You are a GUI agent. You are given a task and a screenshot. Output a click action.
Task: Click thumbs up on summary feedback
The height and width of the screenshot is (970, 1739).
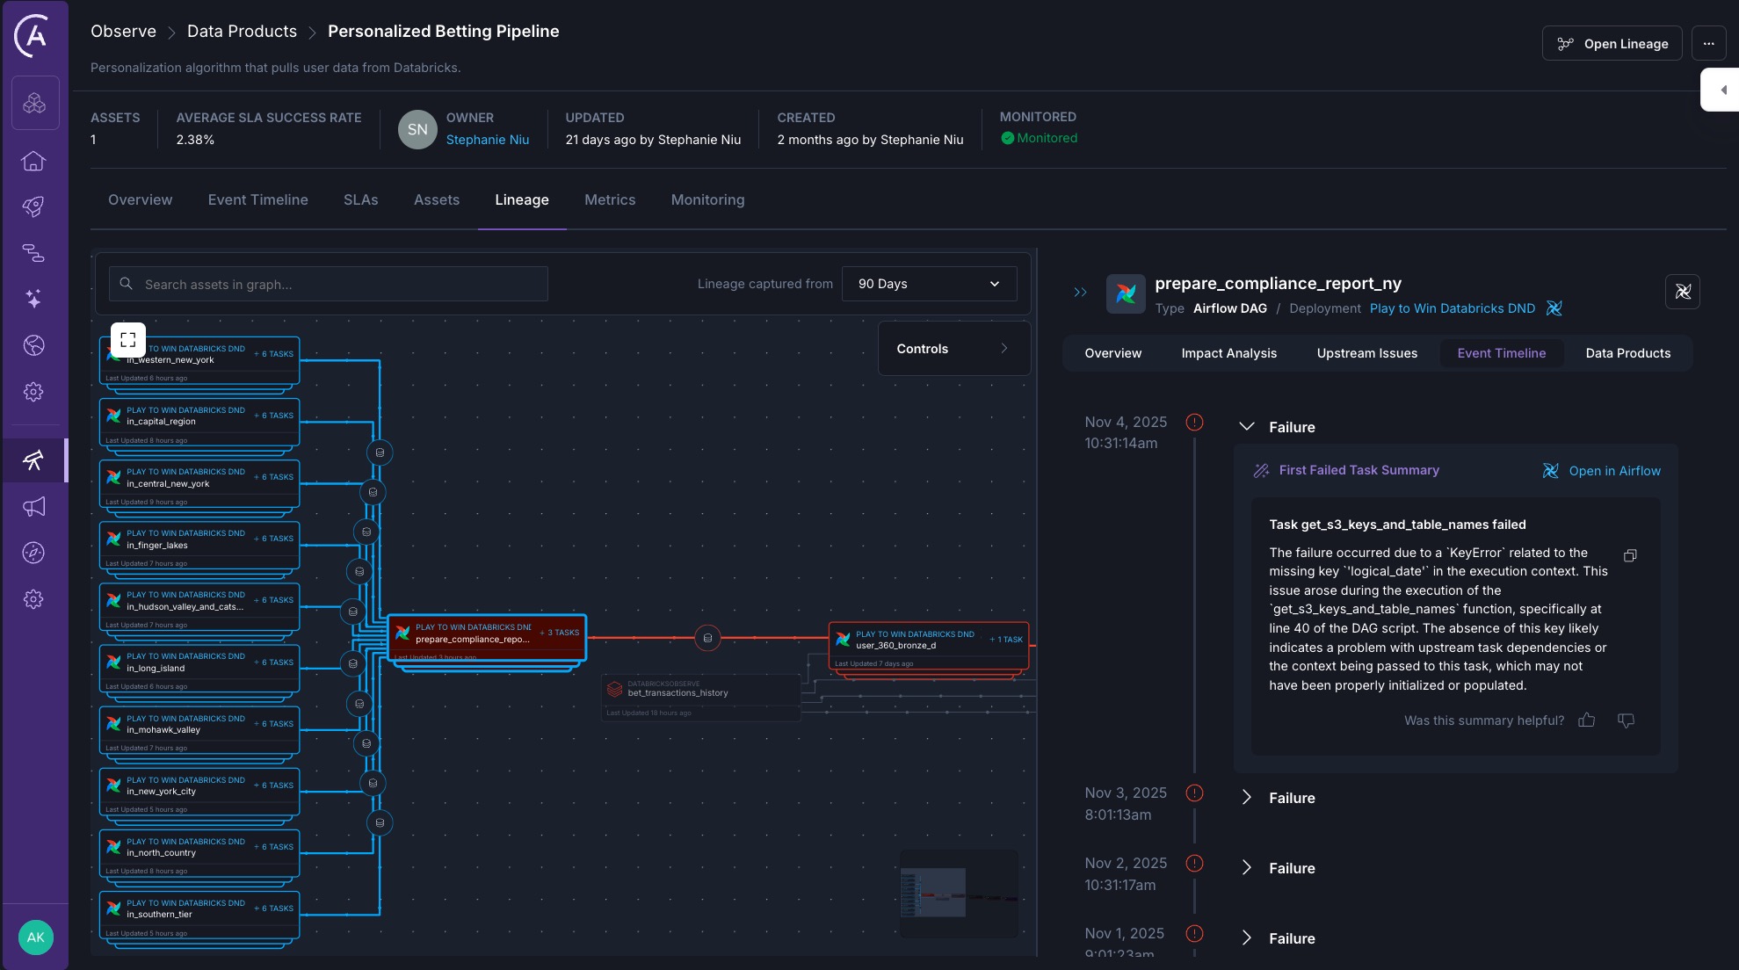click(1586, 720)
